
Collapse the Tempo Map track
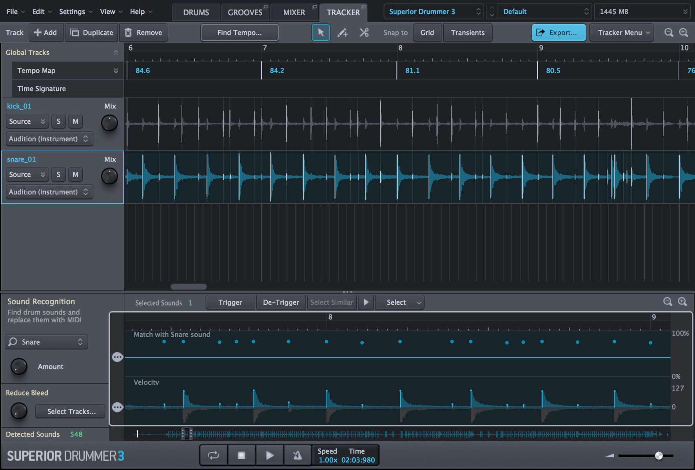tap(116, 70)
